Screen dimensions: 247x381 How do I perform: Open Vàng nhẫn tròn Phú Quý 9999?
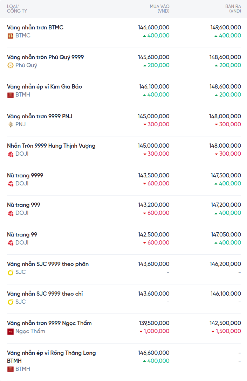[45, 57]
